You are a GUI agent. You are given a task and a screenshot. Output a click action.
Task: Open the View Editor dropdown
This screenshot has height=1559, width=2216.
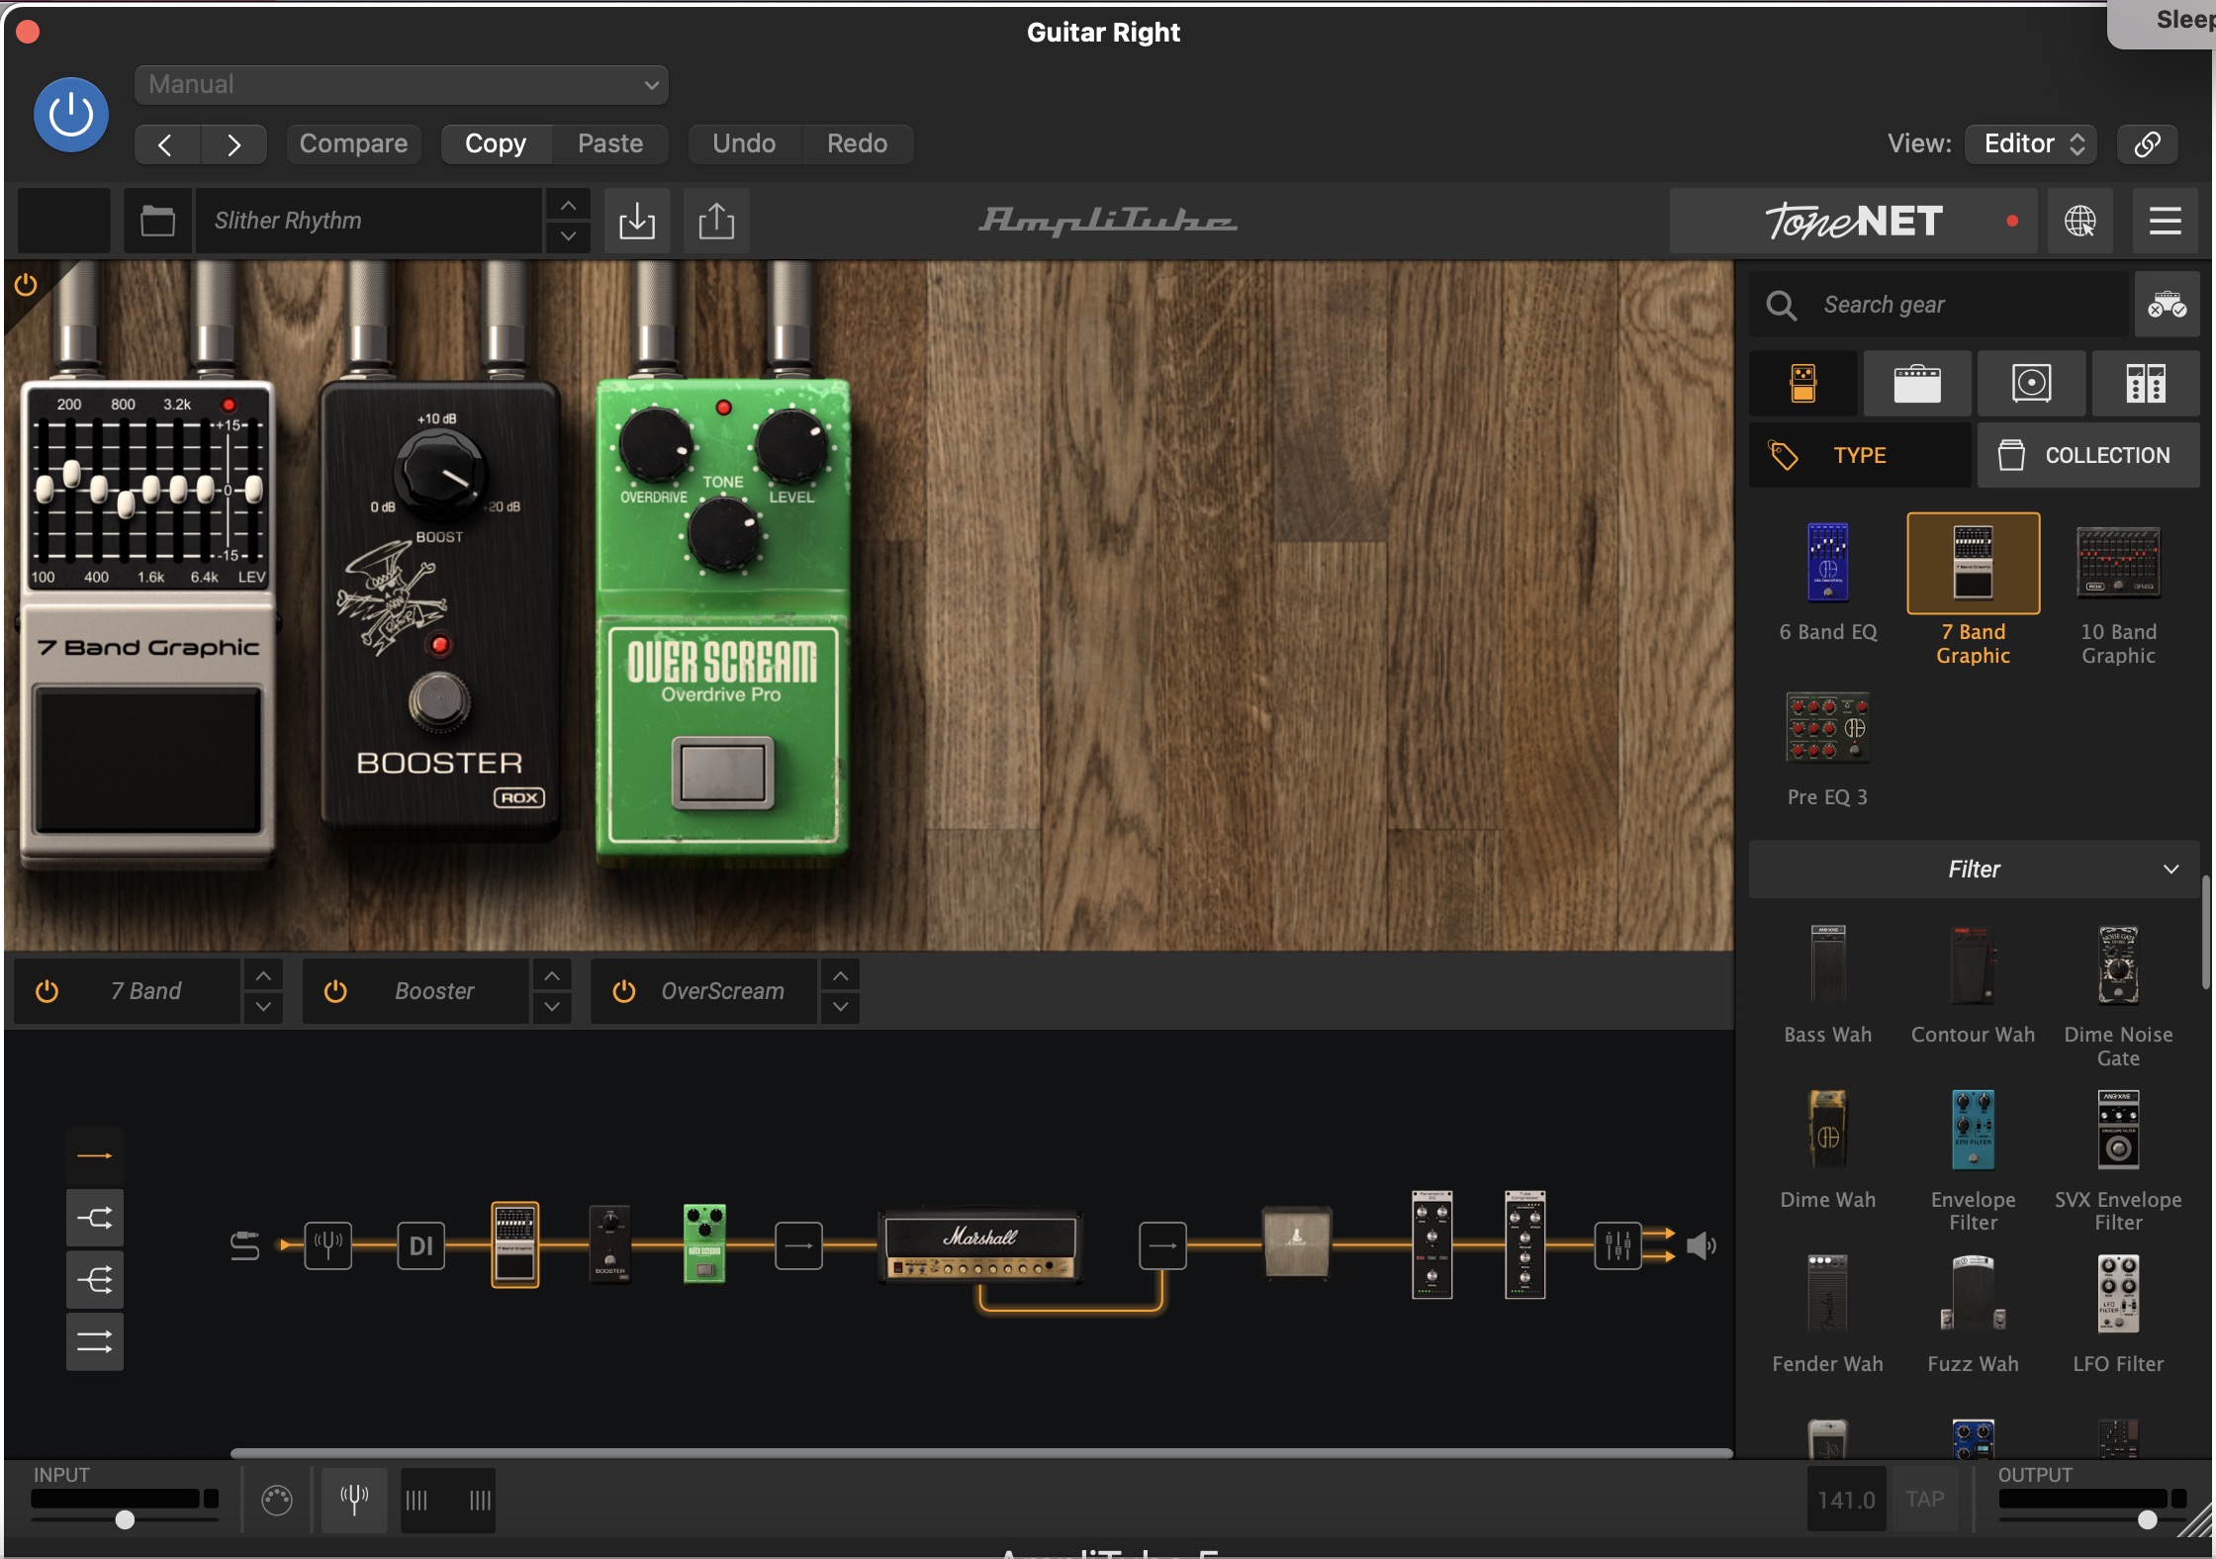(2033, 143)
